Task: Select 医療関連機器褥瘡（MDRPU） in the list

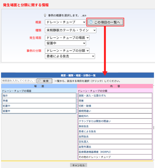Action: (x=115, y=152)
